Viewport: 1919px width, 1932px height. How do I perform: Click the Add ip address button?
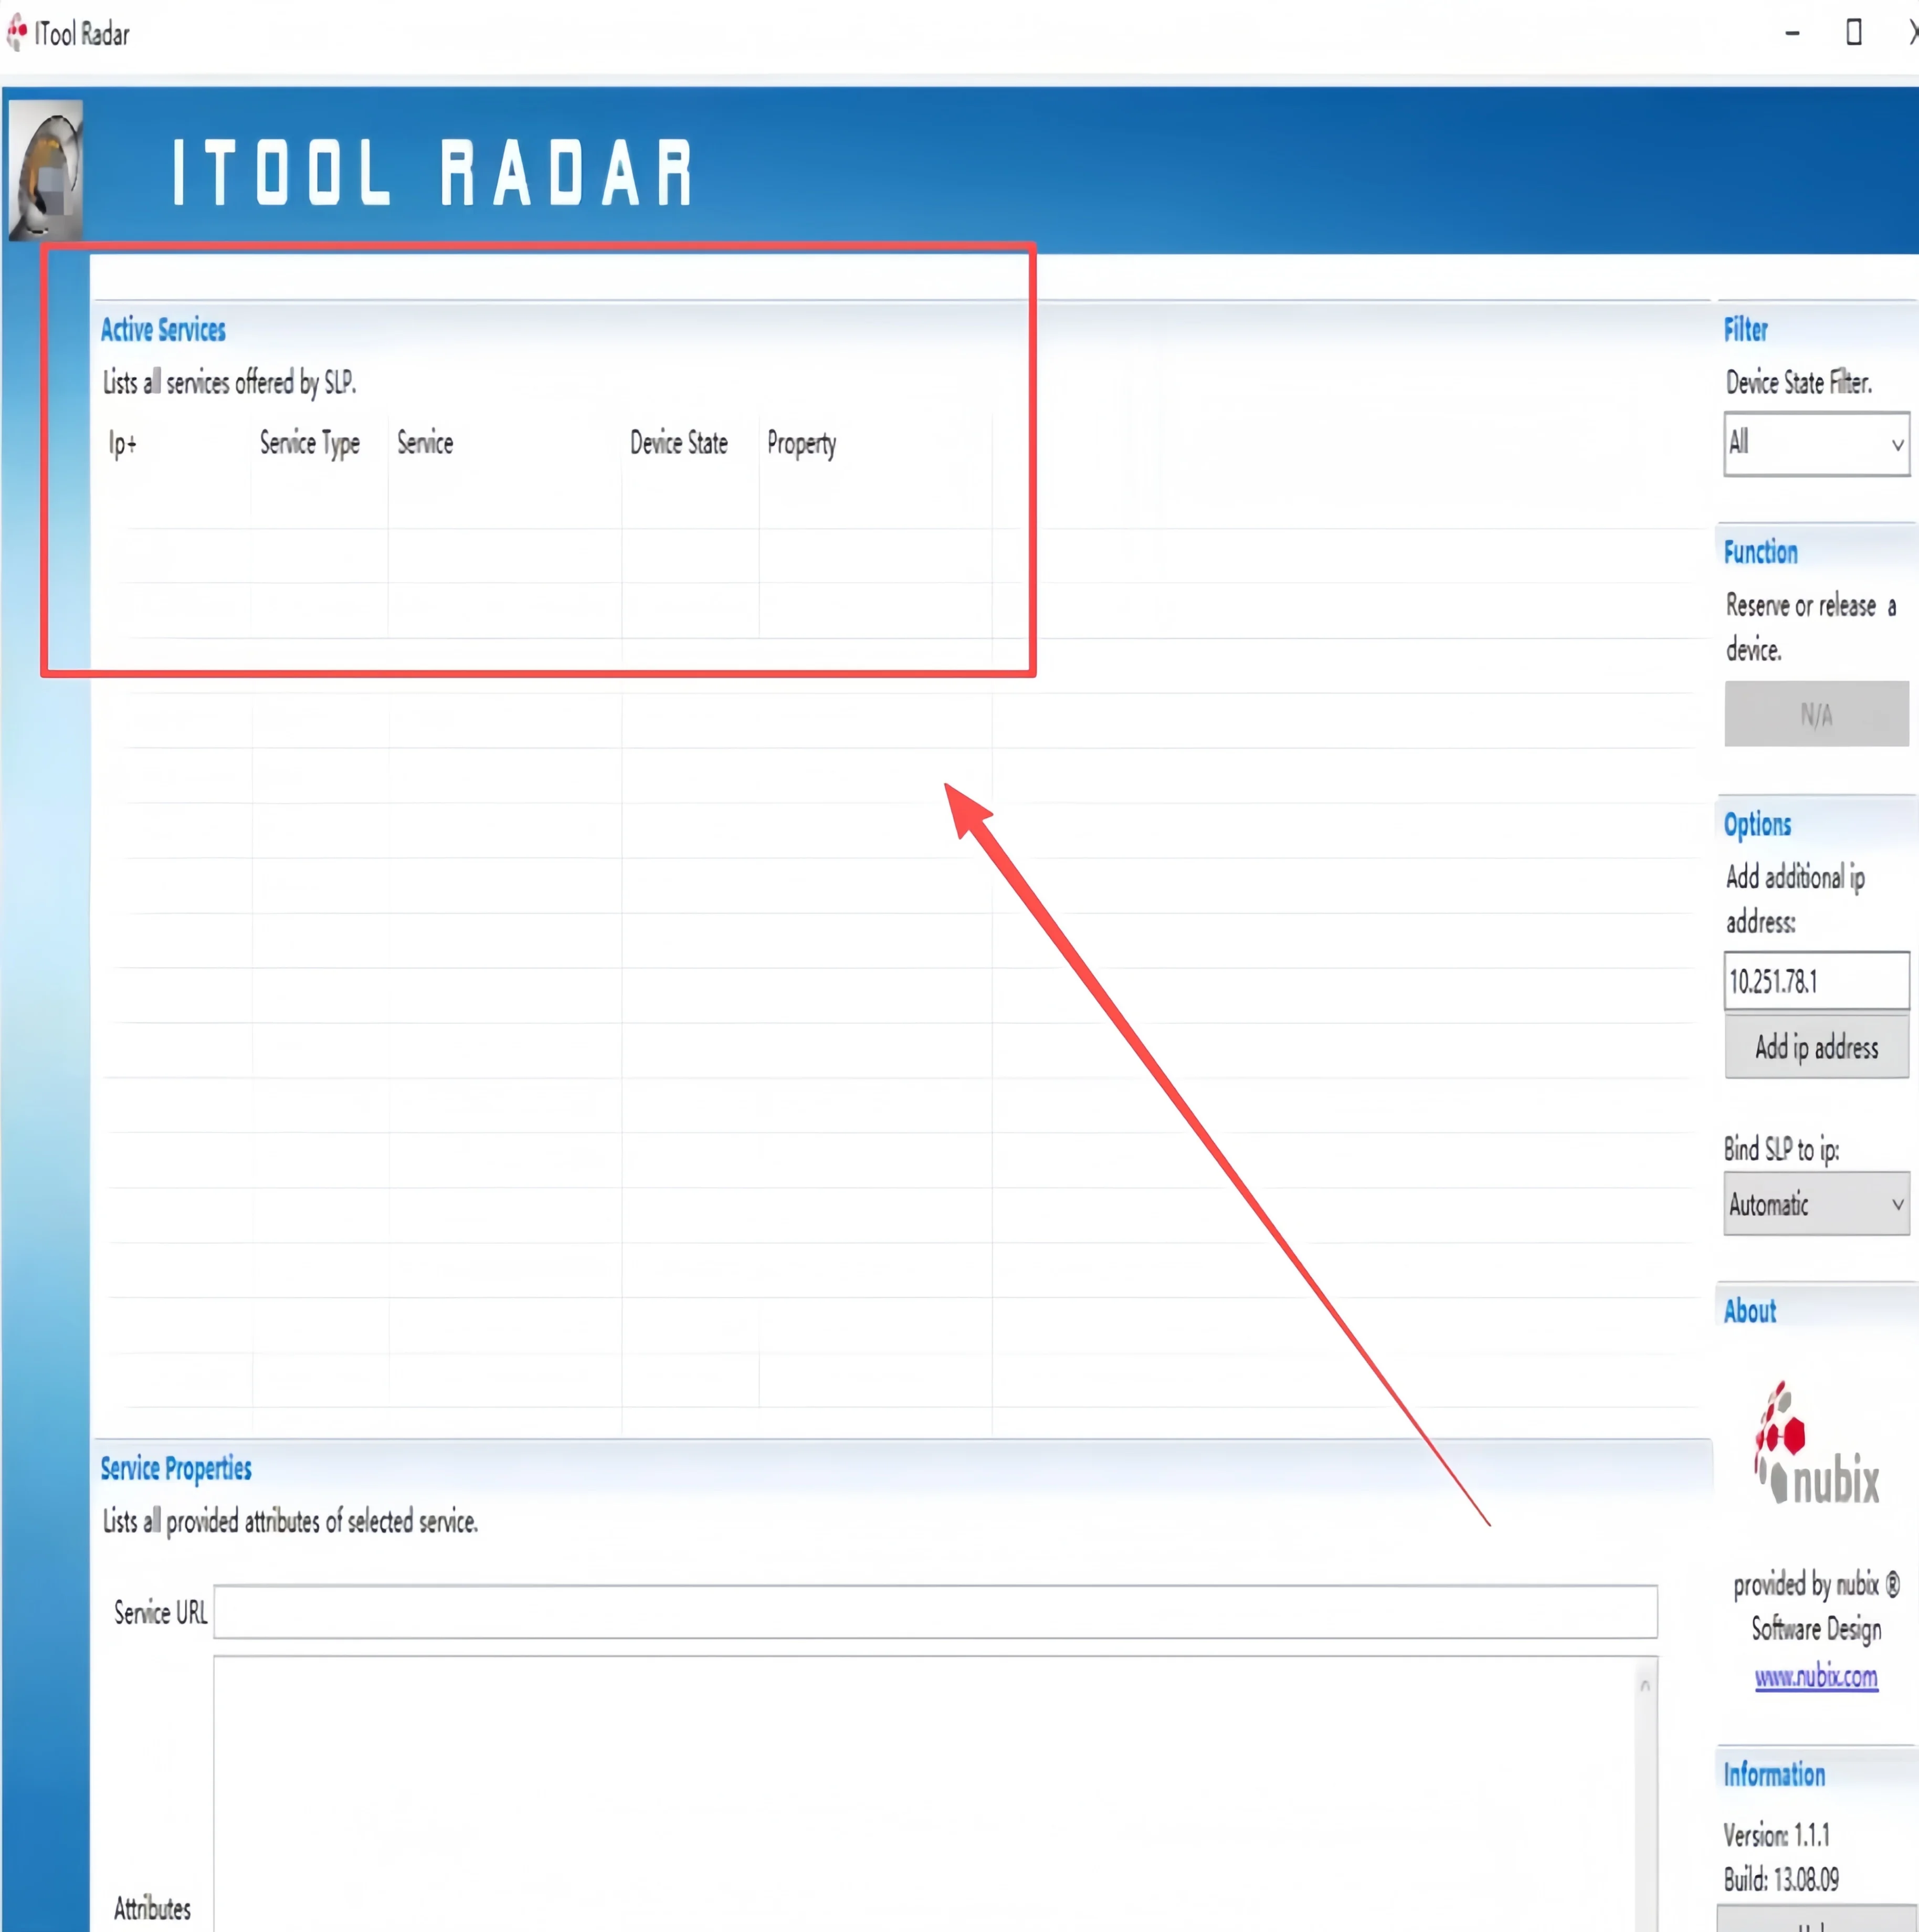point(1816,1047)
